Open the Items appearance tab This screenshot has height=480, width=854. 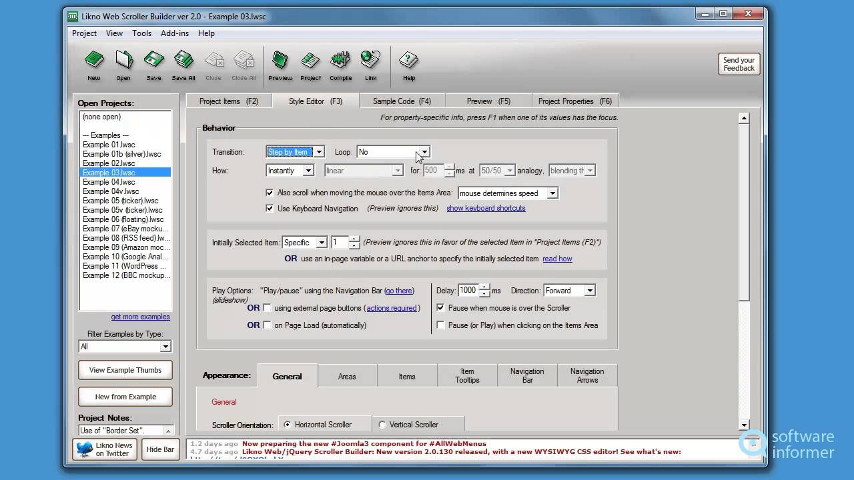point(407,376)
